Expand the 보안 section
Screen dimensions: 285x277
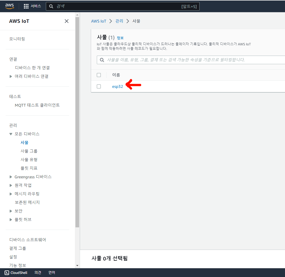pos(11,211)
